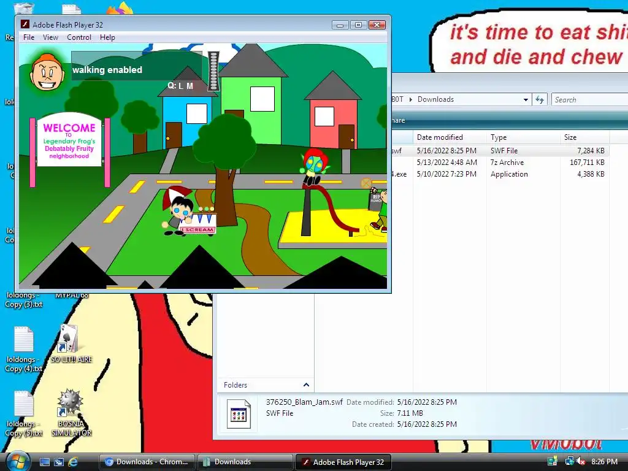Click the taskbar clock showing 8:26 PM
The height and width of the screenshot is (471, 628).
604,462
